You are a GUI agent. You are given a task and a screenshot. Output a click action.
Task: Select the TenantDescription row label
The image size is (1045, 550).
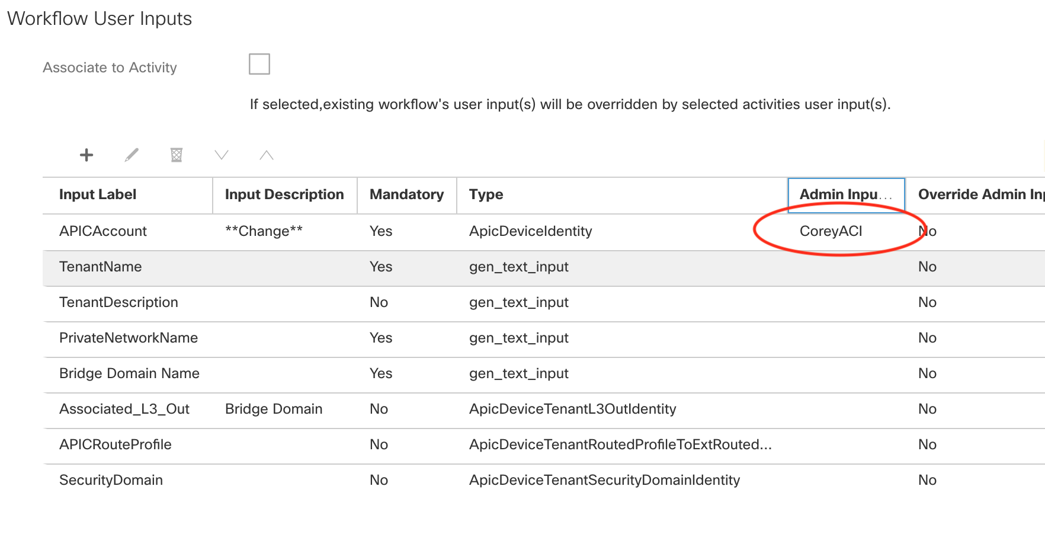coord(118,302)
